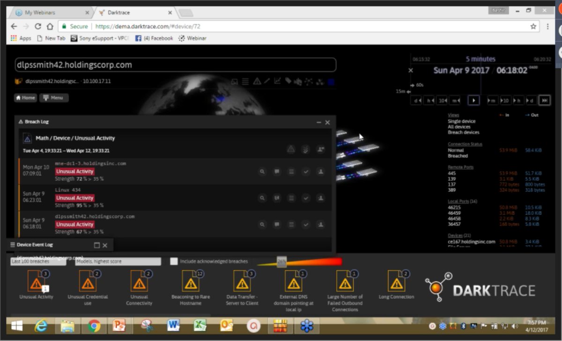Maximize the Device Event Log panel

click(97, 245)
